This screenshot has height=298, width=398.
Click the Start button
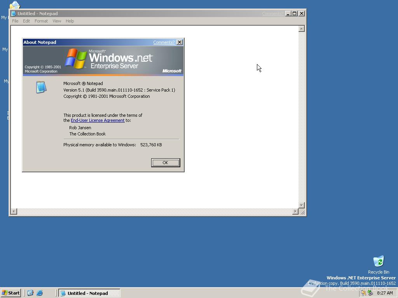(10, 293)
